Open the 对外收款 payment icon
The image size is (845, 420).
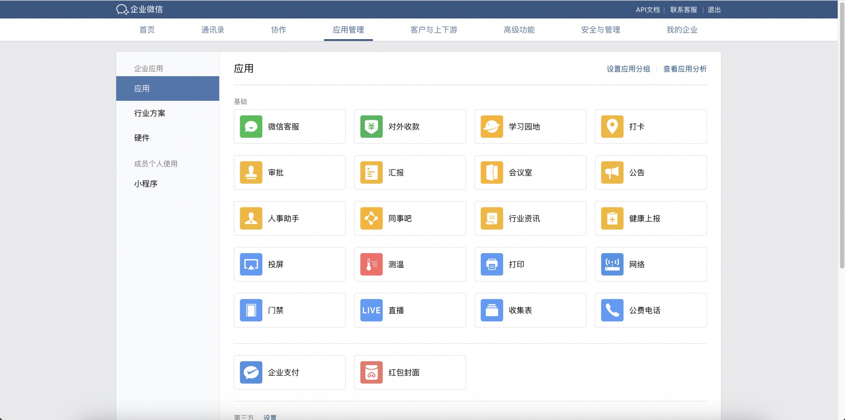click(371, 127)
